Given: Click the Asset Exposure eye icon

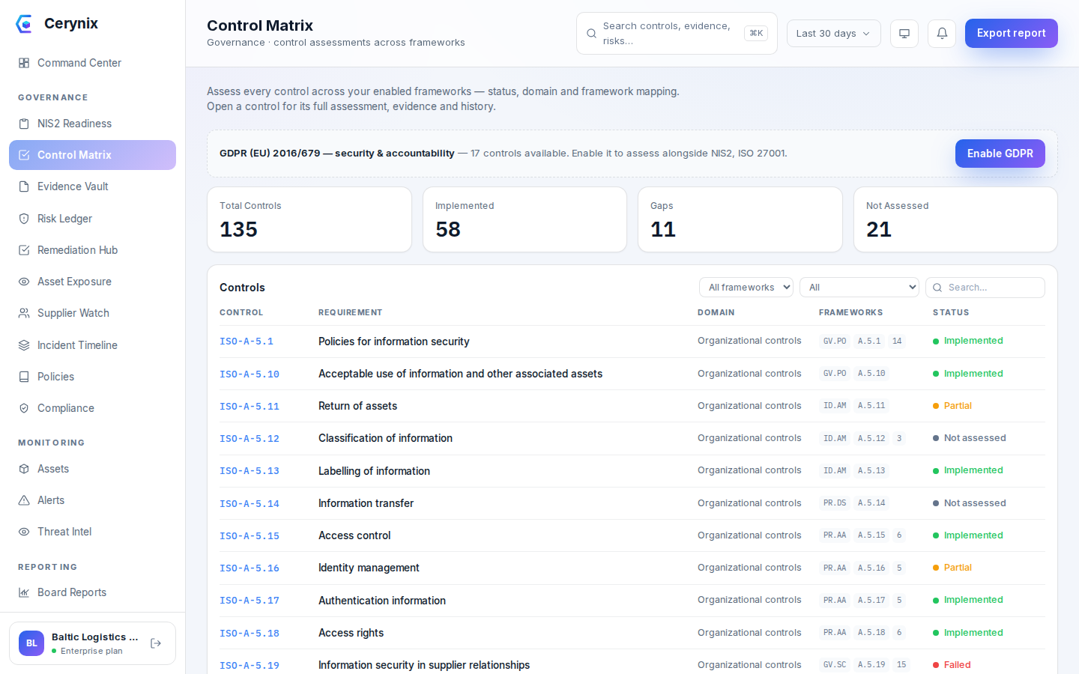Looking at the screenshot, I should tap(24, 282).
